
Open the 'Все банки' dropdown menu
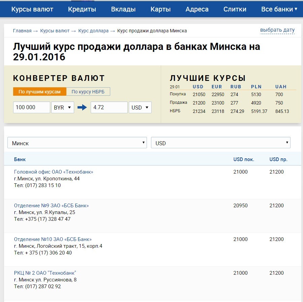tap(279, 9)
